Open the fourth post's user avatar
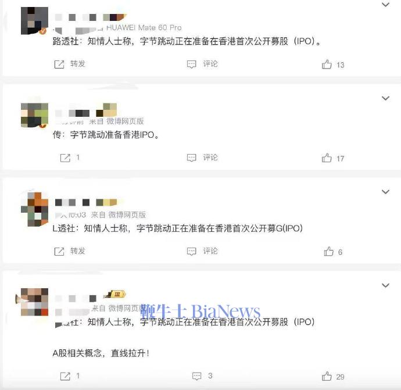Image resolution: width=401 pixels, height=390 pixels. click(x=34, y=302)
